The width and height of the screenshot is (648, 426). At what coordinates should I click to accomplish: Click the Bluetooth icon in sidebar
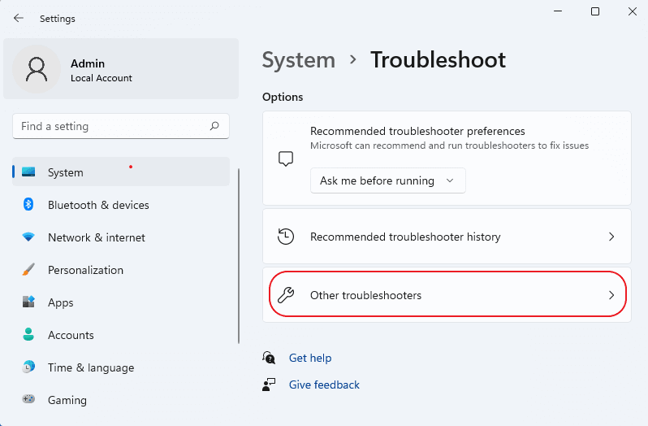click(x=28, y=204)
